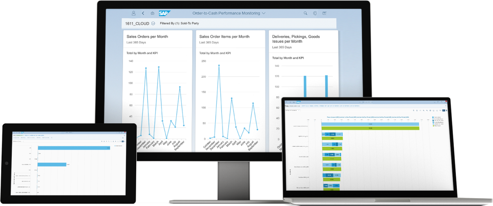Screen dimensions: 493x206
Task: Click the longest blue bar in tablet chart
Action: point(74,148)
